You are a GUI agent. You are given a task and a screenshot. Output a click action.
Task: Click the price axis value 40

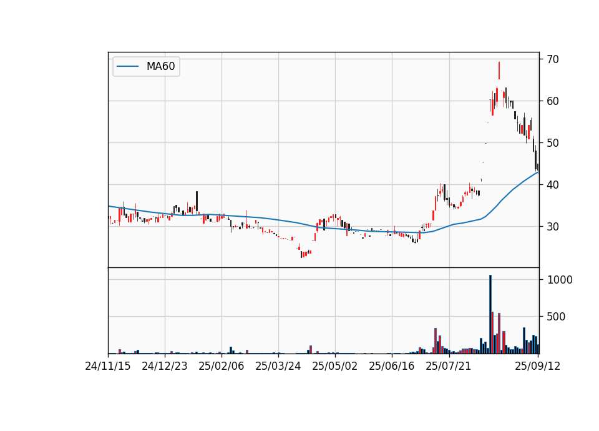pos(553,185)
